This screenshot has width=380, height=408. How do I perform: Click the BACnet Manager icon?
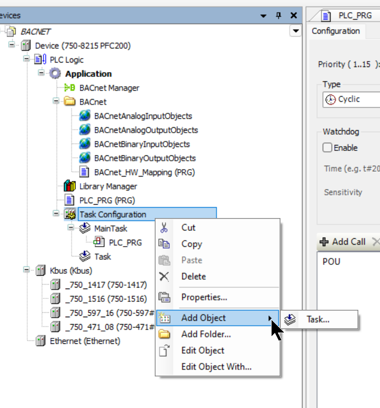click(x=69, y=88)
